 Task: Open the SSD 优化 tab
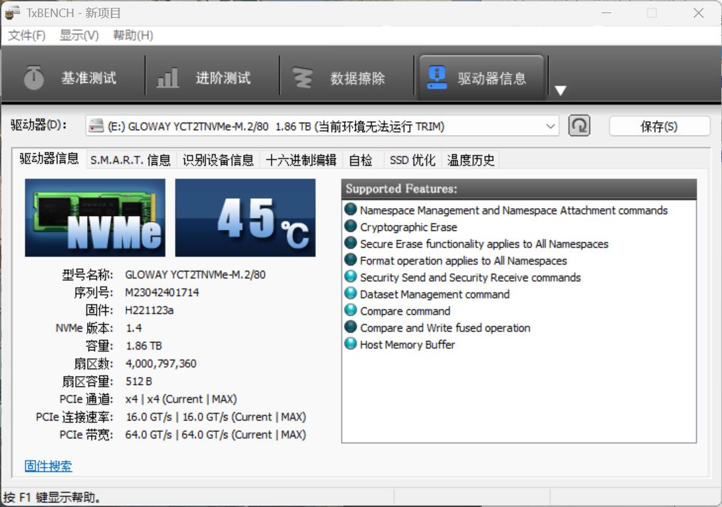(x=412, y=159)
